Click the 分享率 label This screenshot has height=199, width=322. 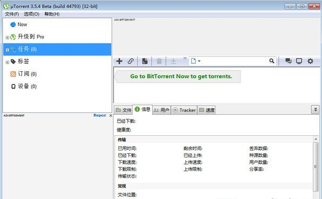[257, 169]
